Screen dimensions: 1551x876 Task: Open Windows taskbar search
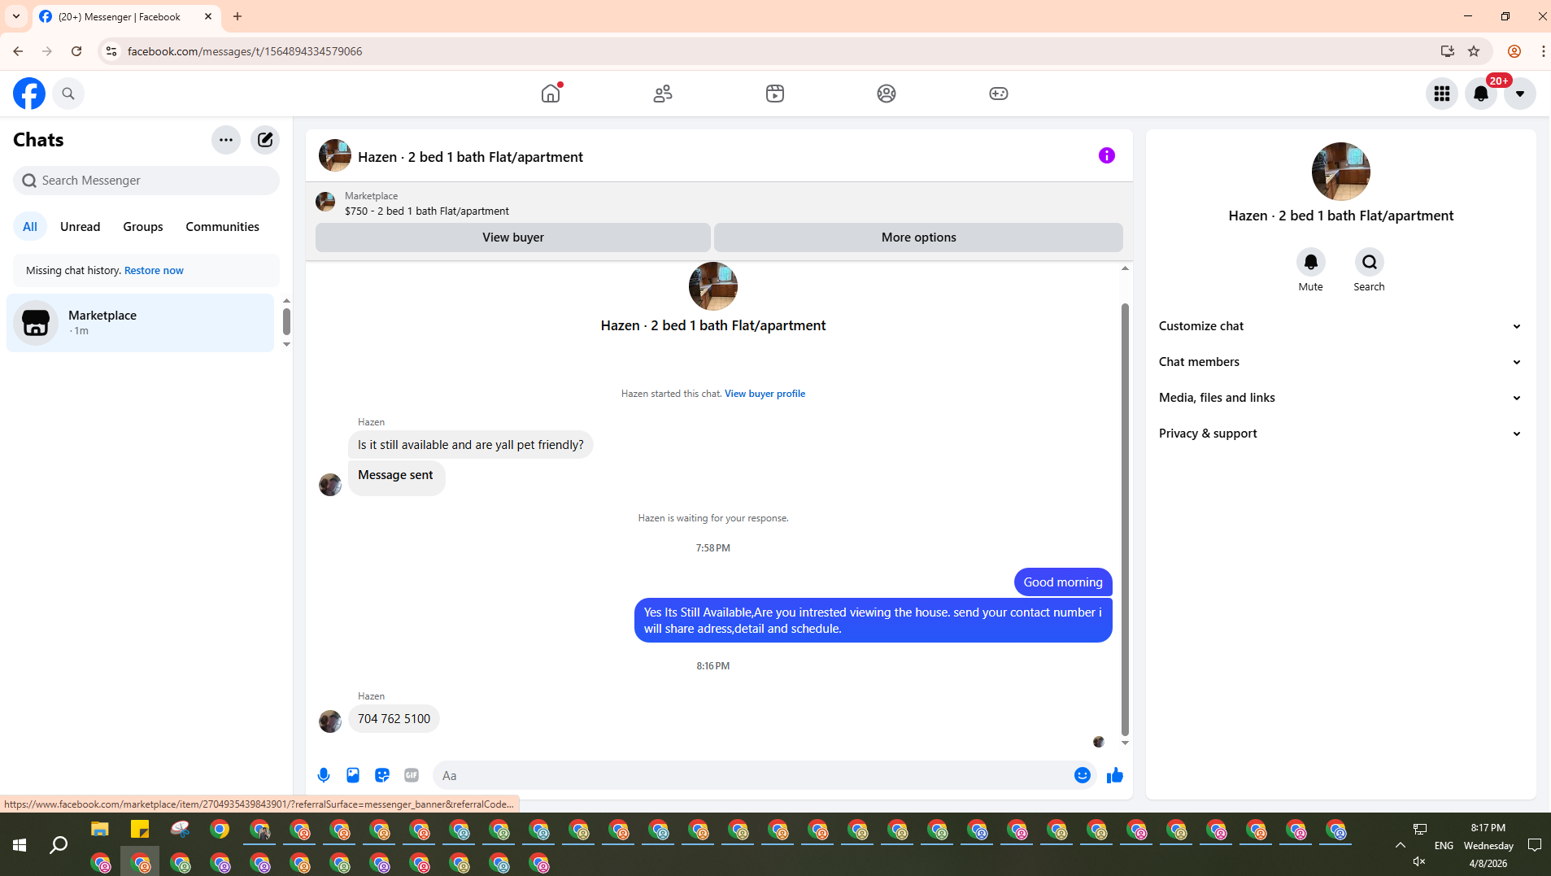tap(59, 845)
